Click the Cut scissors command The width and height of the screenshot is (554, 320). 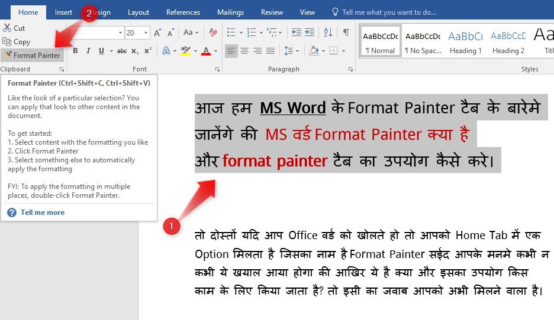14,28
